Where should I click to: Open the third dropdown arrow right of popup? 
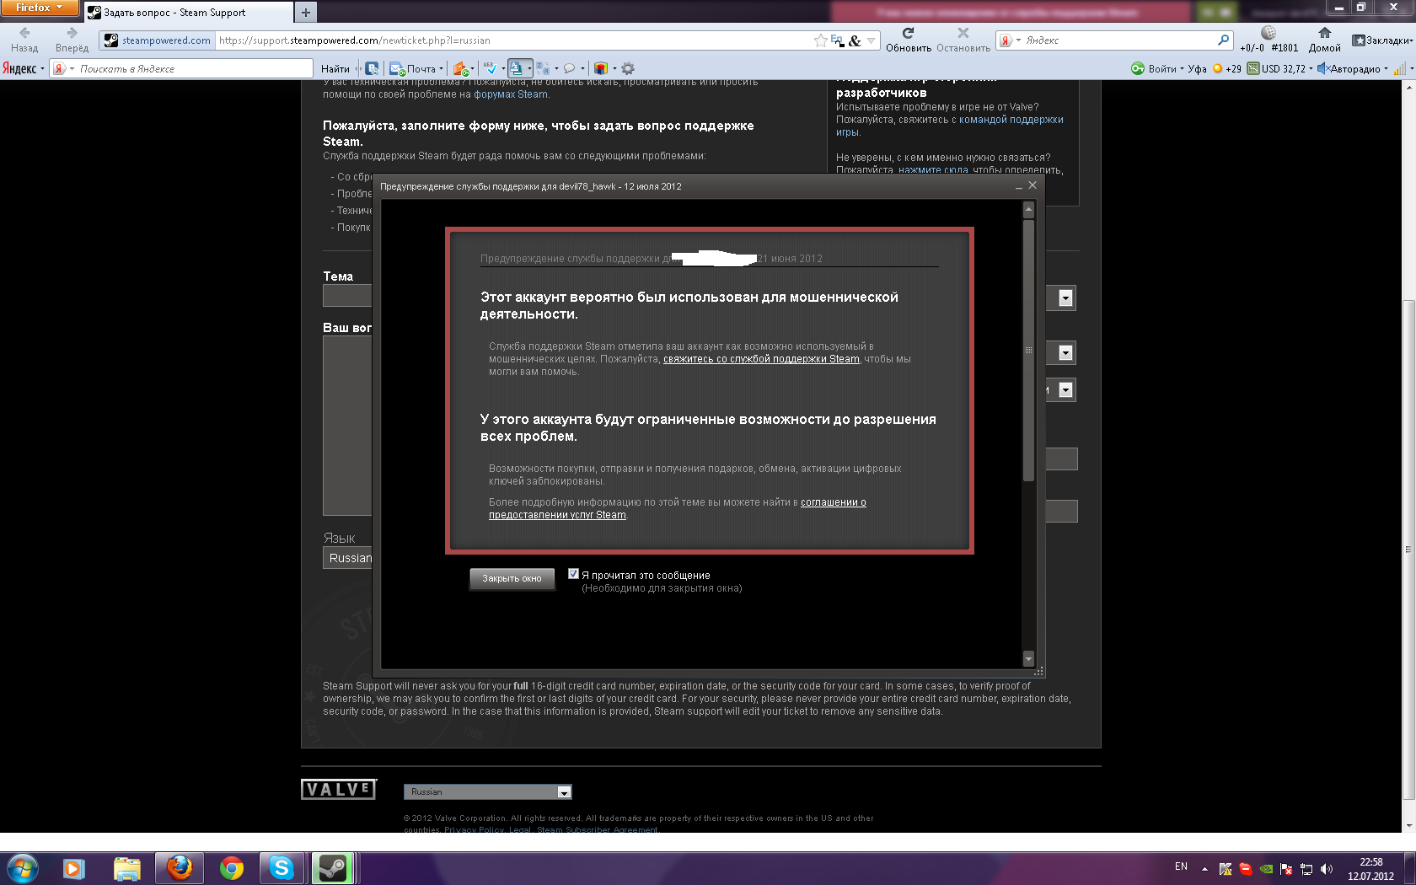[1065, 390]
